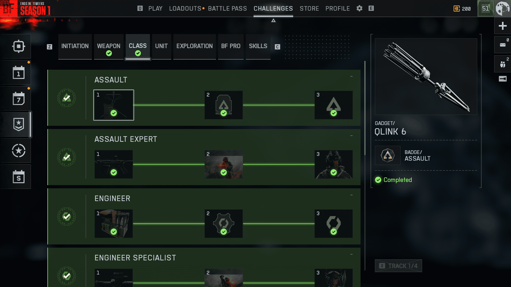
Task: Collapse the Assault Expert section
Action: (x=351, y=136)
